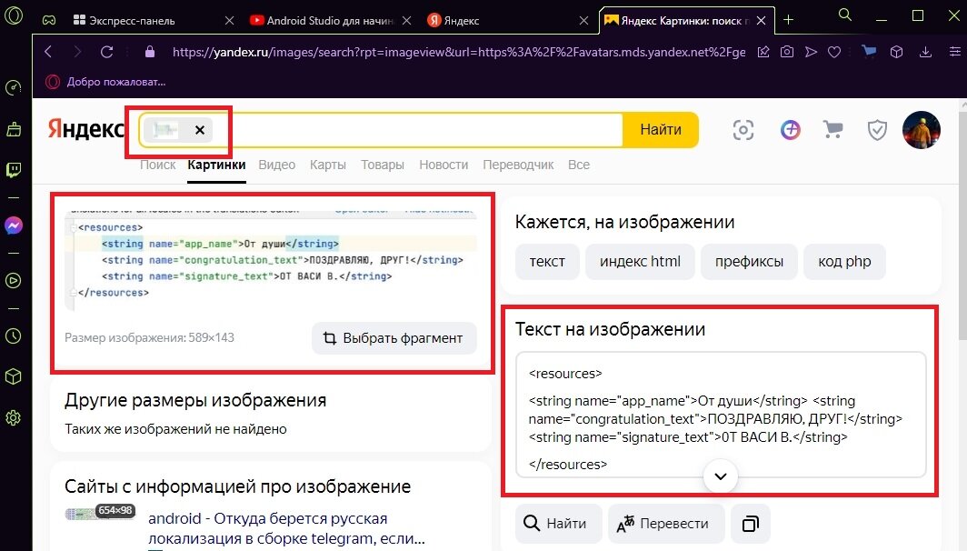Open the cube extensions toolbar icon
This screenshot has width=967, height=551.
(897, 52)
